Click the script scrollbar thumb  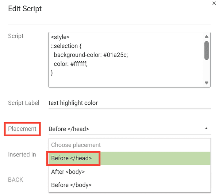(x=207, y=50)
